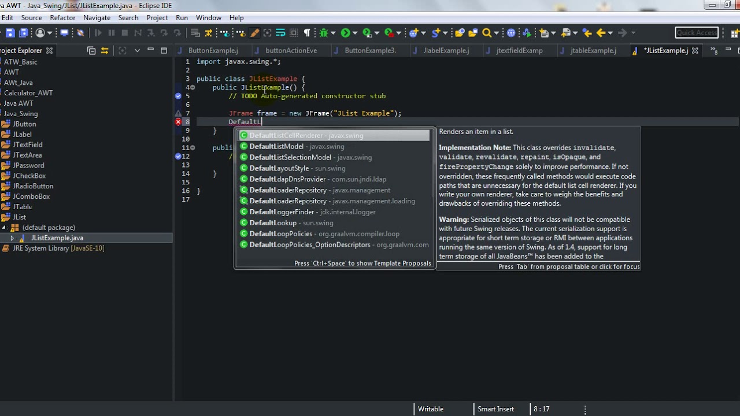Toggle Block Selection Mode icon
The image size is (740, 416).
pyautogui.click(x=294, y=33)
